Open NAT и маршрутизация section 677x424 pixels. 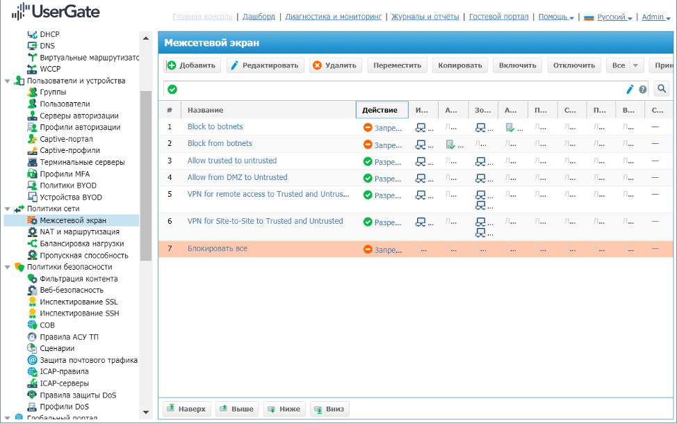tap(79, 232)
